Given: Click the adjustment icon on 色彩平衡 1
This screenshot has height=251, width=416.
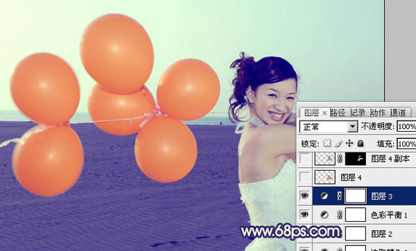Looking at the screenshot, I should [x=324, y=215].
